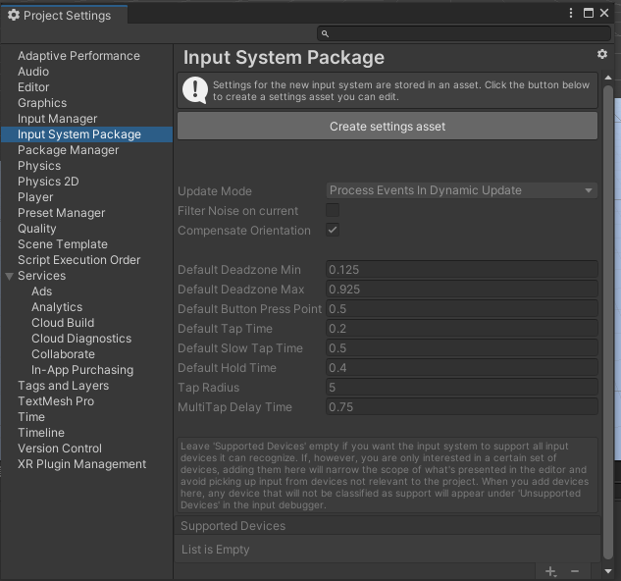Open Version Control settings
This screenshot has height=581, width=621.
[60, 449]
